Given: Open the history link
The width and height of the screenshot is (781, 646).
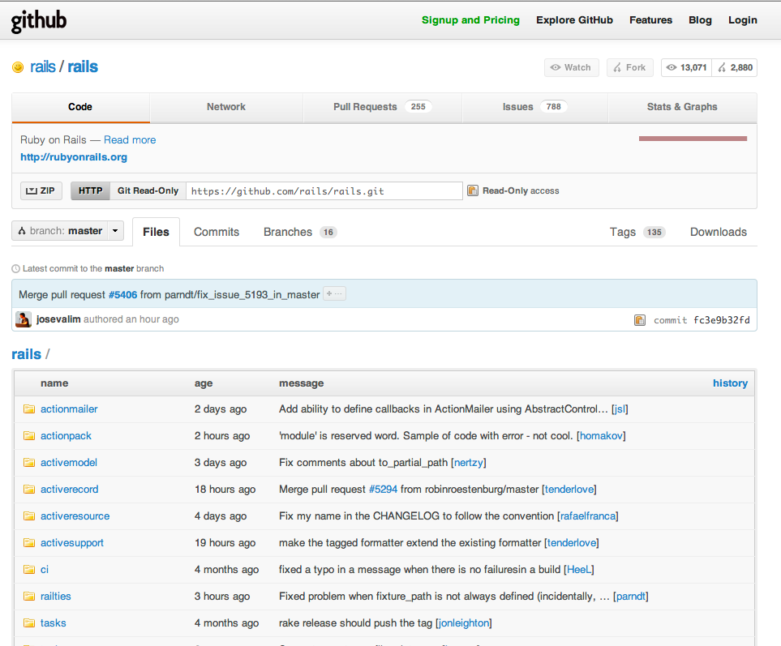Looking at the screenshot, I should (730, 383).
